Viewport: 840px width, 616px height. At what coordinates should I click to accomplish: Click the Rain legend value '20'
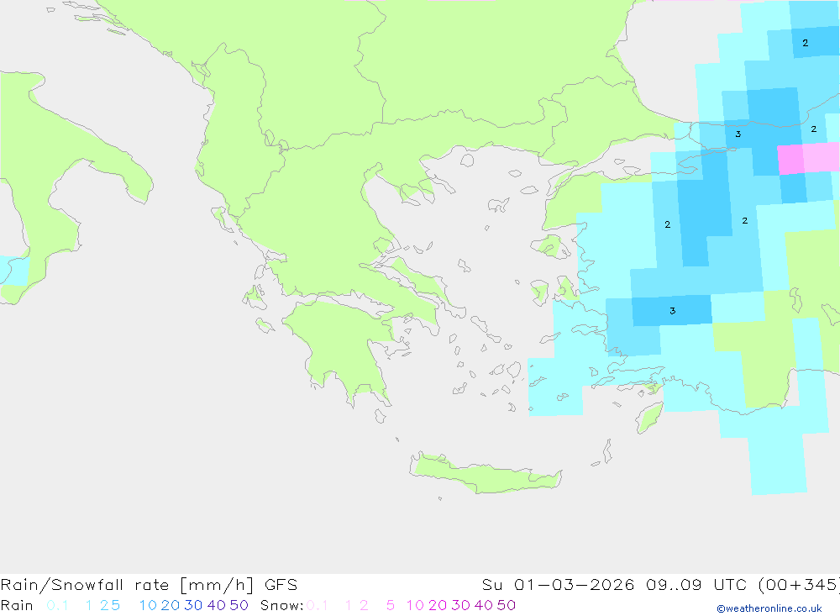tap(171, 605)
